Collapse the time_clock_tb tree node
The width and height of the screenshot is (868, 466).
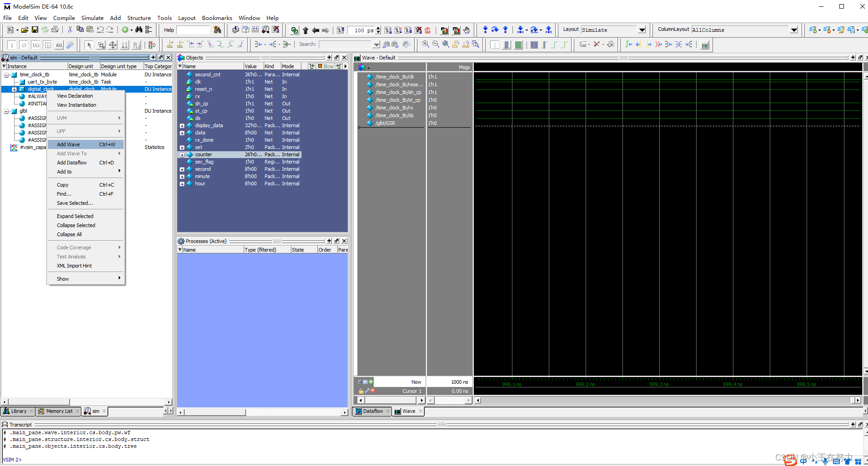coord(6,75)
